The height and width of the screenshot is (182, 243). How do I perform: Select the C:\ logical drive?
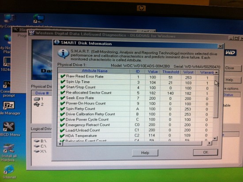40,146
